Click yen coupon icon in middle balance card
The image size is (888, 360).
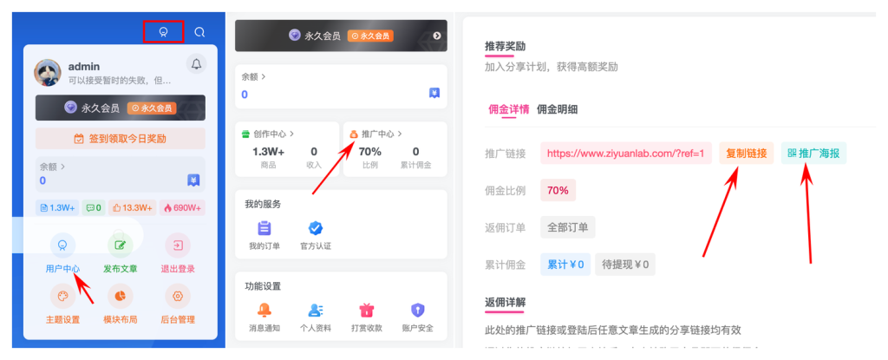click(x=434, y=94)
